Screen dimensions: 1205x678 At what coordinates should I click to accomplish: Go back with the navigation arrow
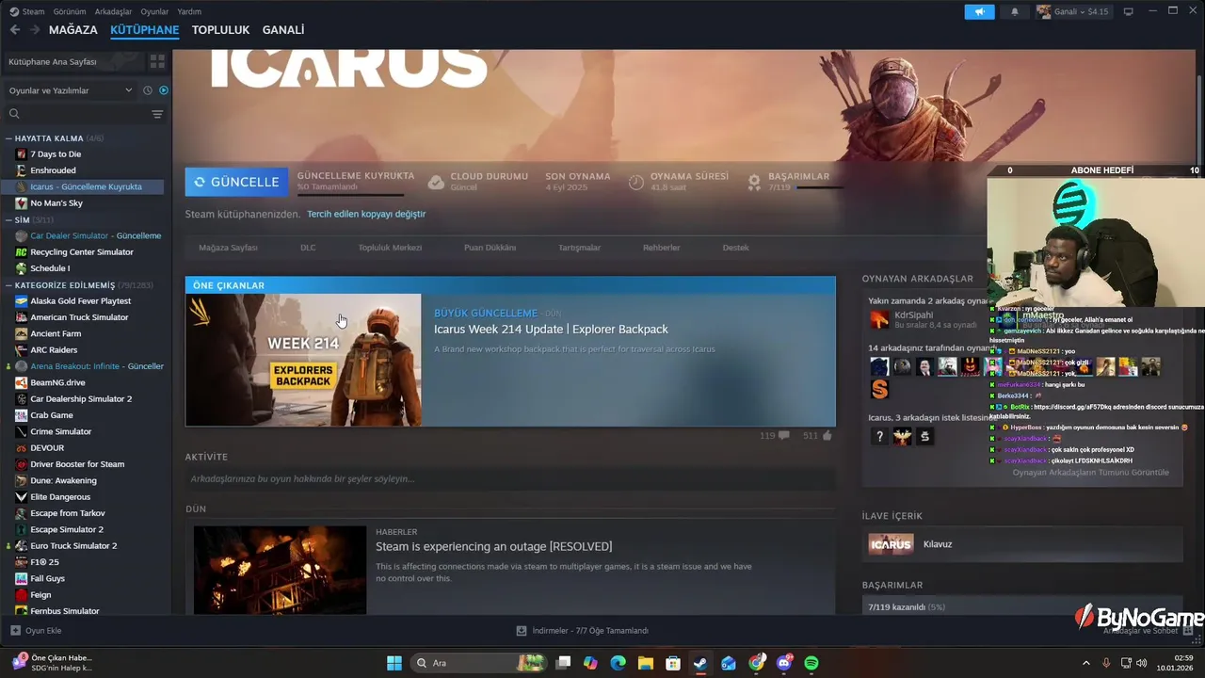tap(15, 30)
